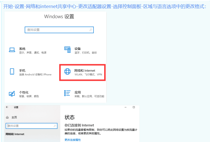
Task: Open the 手机 phone icon
Action: (12, 71)
